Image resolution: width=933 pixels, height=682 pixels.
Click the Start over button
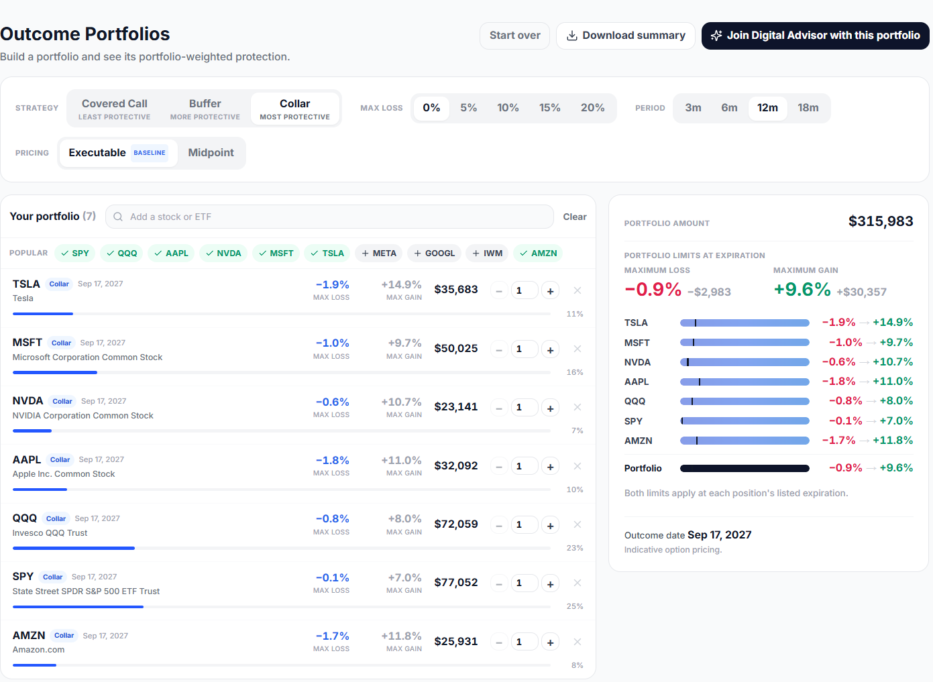[x=514, y=36]
